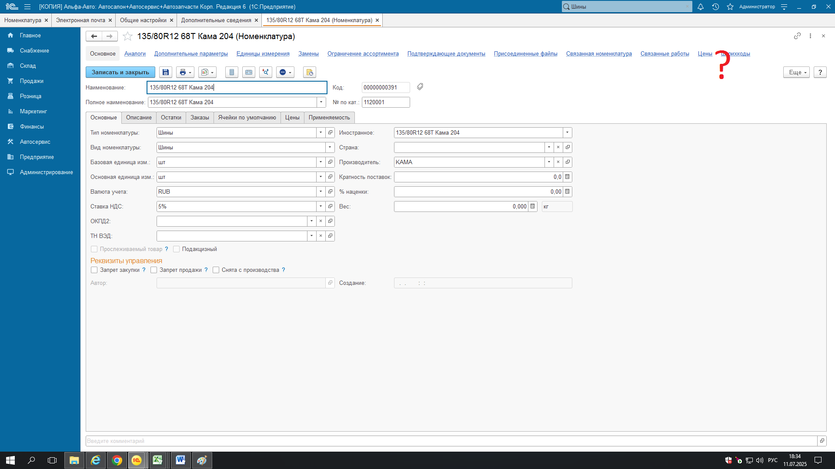Image resolution: width=835 pixels, height=469 pixels.
Task: Switch to Применяемость tab
Action: click(x=329, y=118)
